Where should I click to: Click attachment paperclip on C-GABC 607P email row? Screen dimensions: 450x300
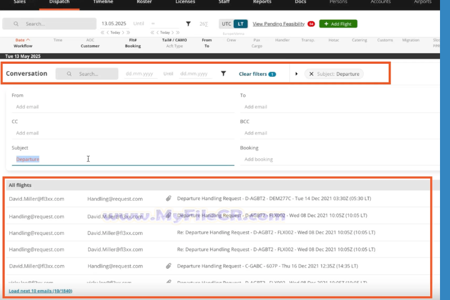[x=169, y=266]
